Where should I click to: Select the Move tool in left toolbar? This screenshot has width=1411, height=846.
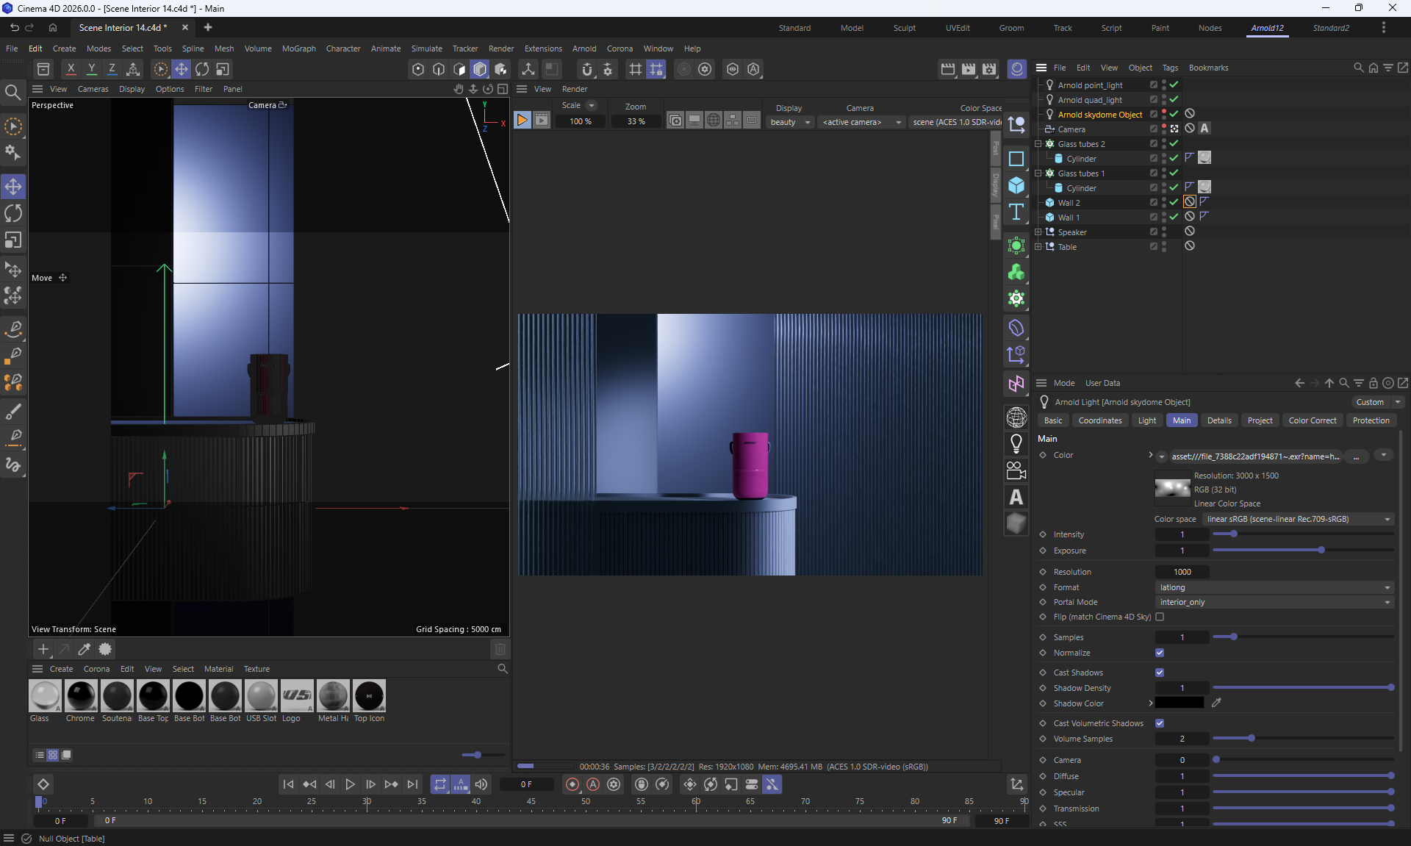pyautogui.click(x=13, y=187)
